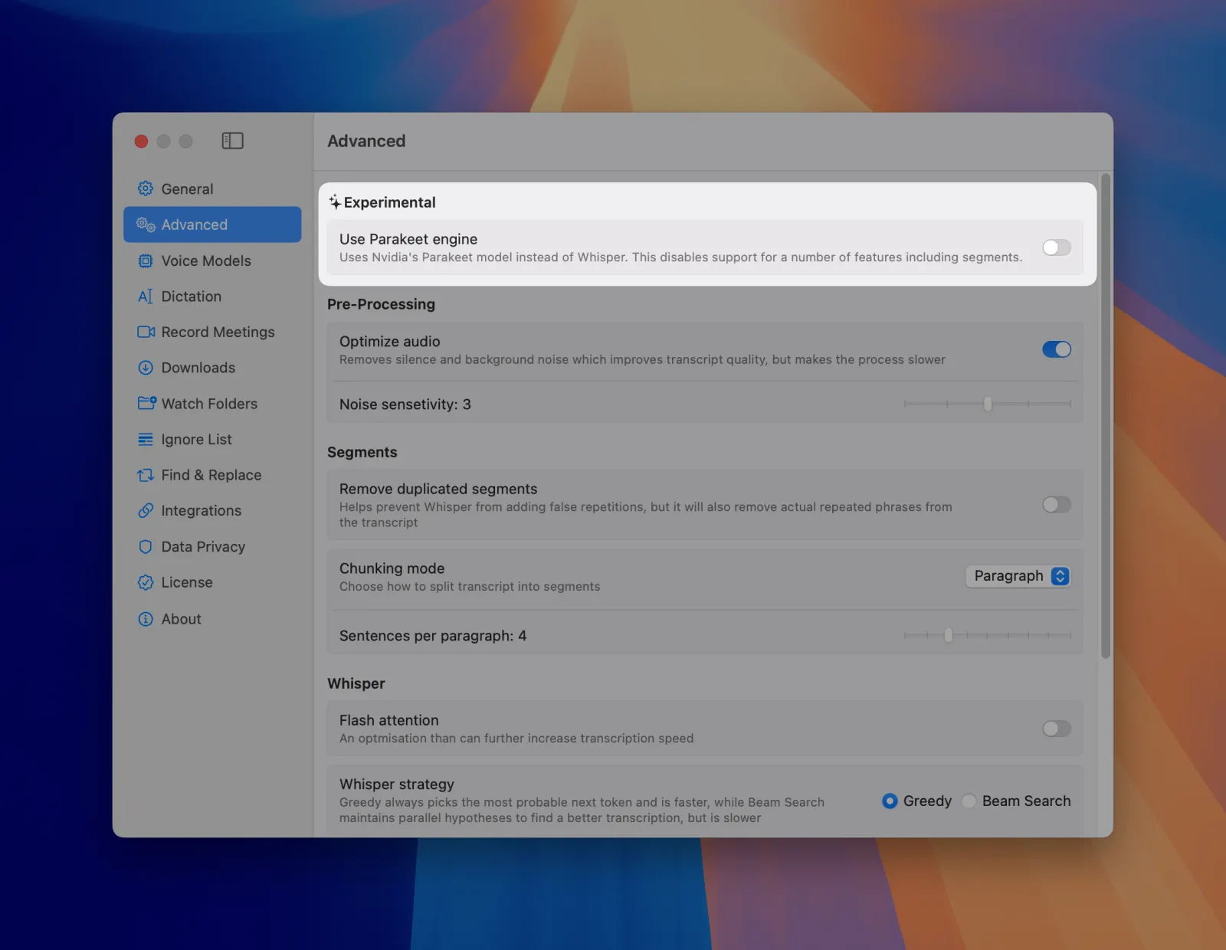This screenshot has height=950, width=1226.
Task: Enable Remove duplicated segments switch
Action: click(x=1057, y=505)
